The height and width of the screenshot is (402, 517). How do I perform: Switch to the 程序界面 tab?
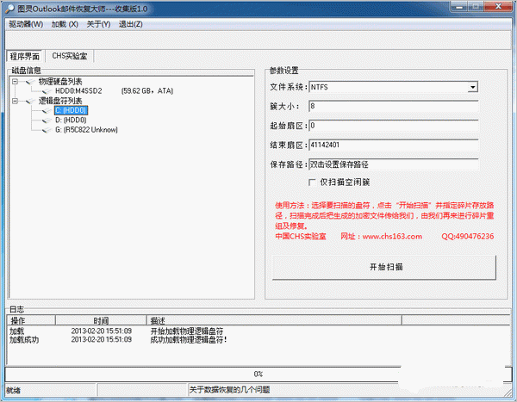[x=25, y=56]
